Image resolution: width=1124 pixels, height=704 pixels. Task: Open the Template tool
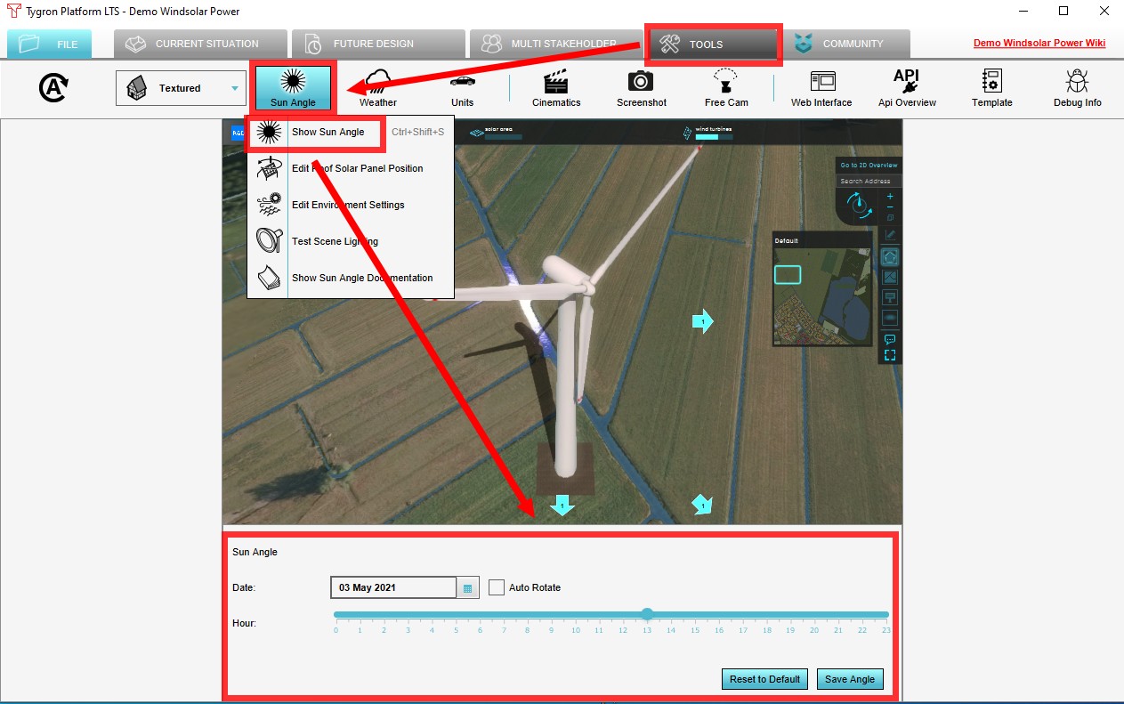[x=991, y=88]
